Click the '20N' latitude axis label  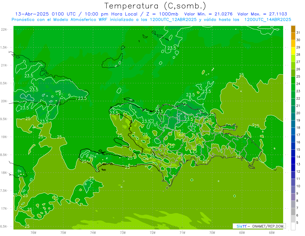[x=4, y=101]
